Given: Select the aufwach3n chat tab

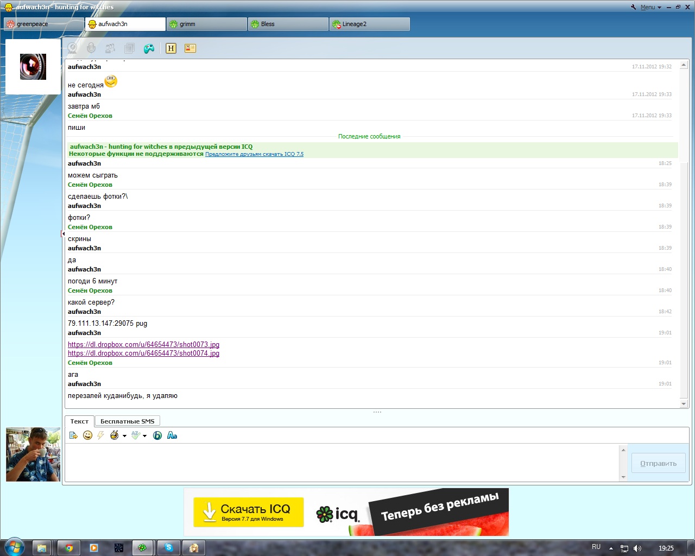Looking at the screenshot, I should tap(125, 24).
